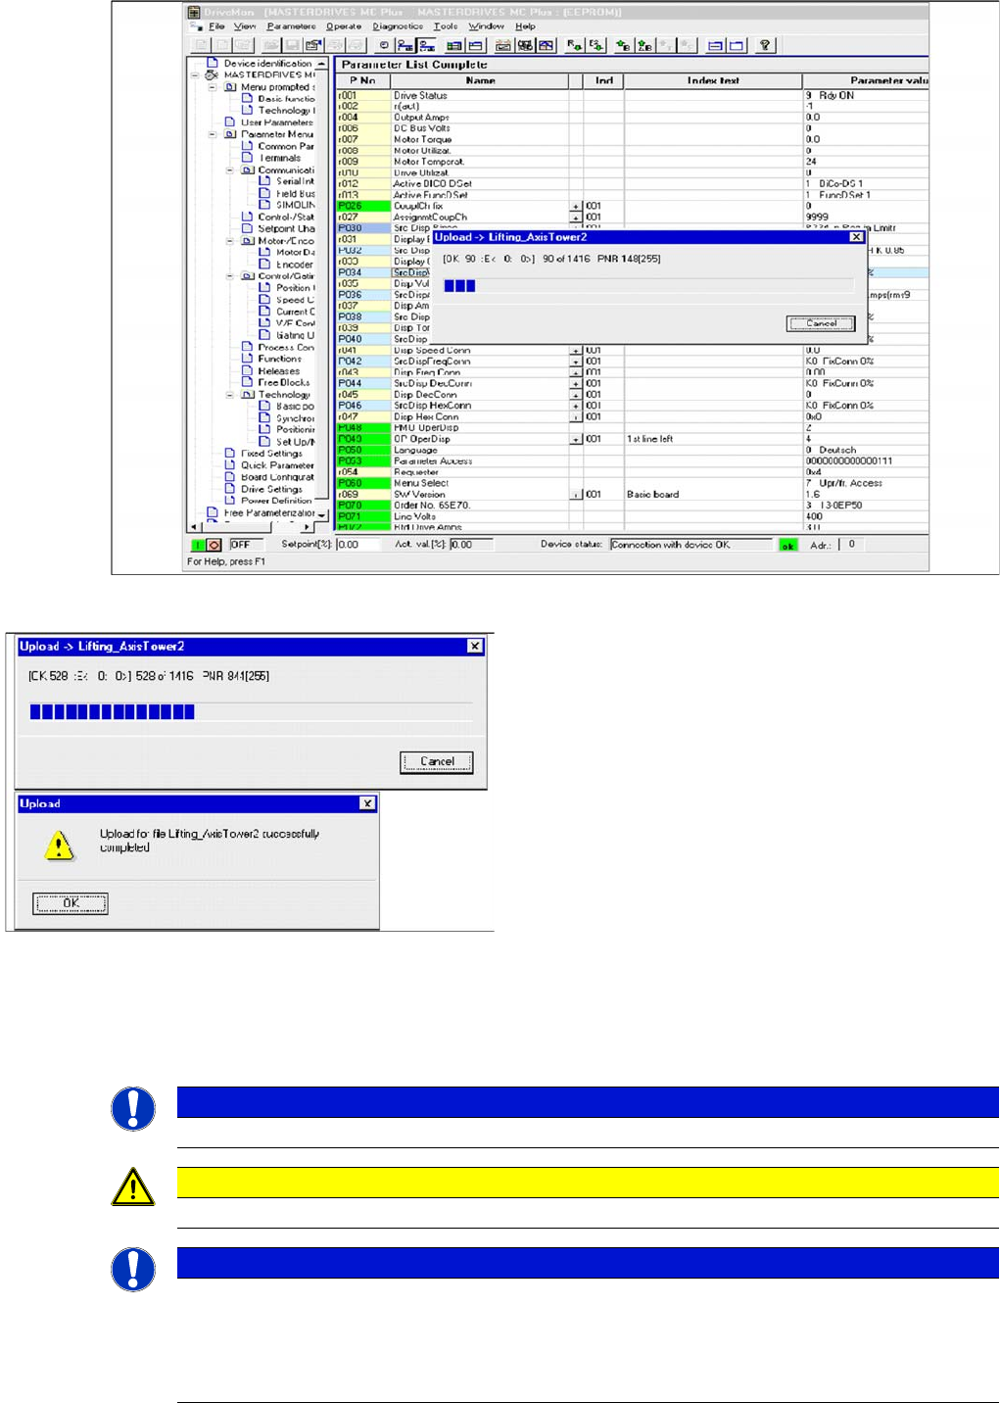This screenshot has height=1403, width=1000.
Task: Close the upload dialog showing 528 of 1416
Action: click(475, 646)
